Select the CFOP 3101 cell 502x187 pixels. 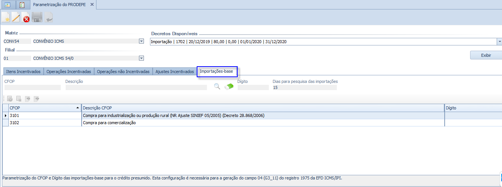coord(44,115)
